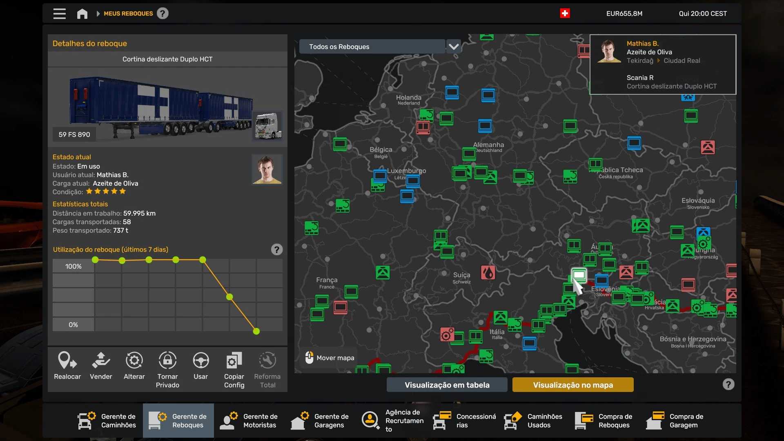Select Visualização no mapa view
Image resolution: width=784 pixels, height=441 pixels.
click(573, 385)
